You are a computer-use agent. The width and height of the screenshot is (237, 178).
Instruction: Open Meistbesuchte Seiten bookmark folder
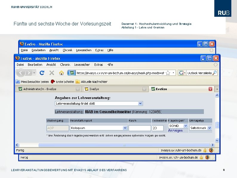[x=32, y=82]
